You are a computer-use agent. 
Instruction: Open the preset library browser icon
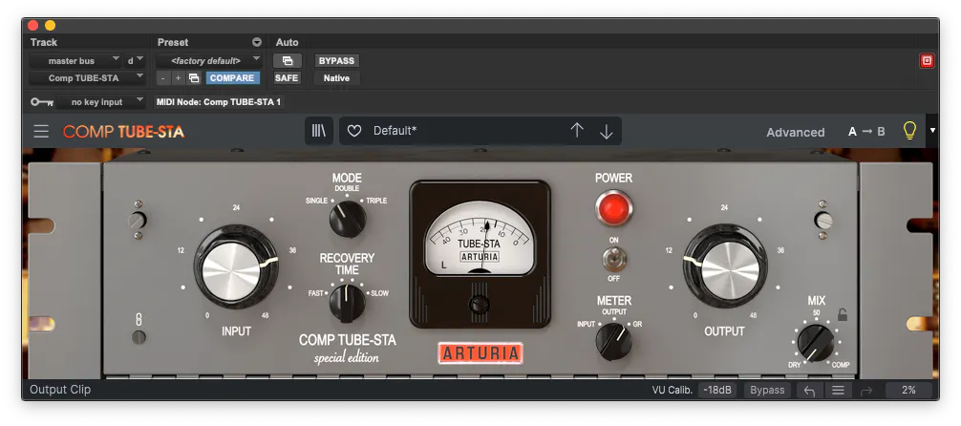click(x=319, y=131)
